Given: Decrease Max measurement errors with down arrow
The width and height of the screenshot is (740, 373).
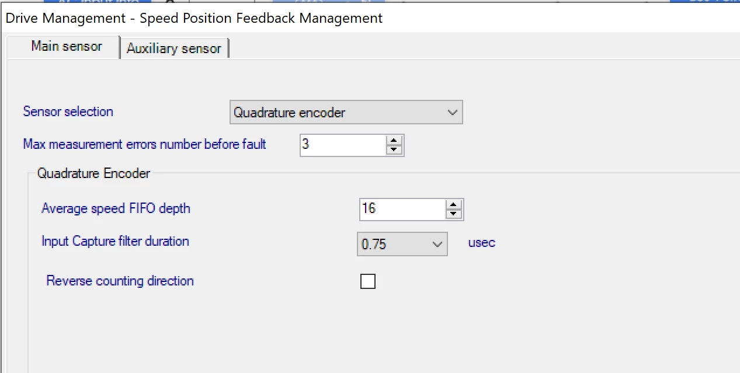Looking at the screenshot, I should [x=395, y=149].
